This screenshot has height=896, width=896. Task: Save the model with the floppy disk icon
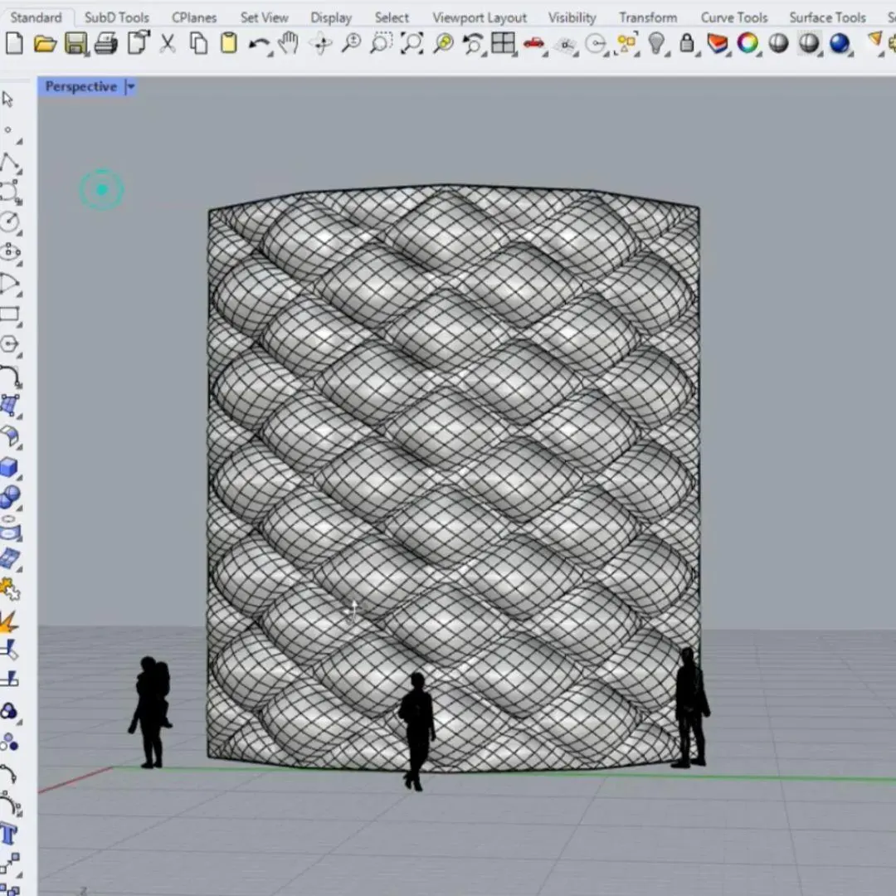point(75,43)
